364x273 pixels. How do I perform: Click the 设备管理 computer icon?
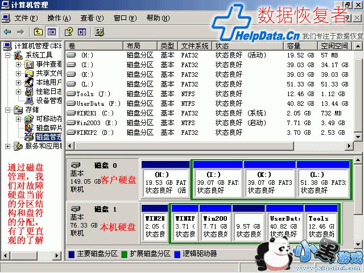[x=29, y=101]
